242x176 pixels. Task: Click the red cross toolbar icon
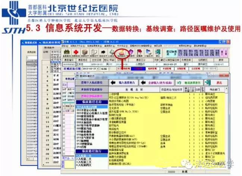76,53
